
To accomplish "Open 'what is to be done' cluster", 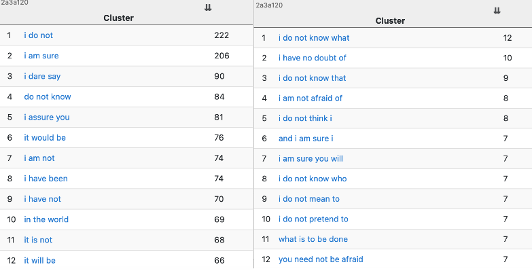I will [x=313, y=239].
